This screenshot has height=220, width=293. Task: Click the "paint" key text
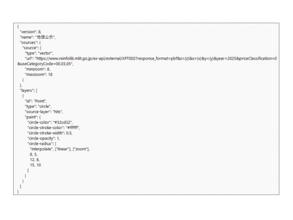coord(31,117)
